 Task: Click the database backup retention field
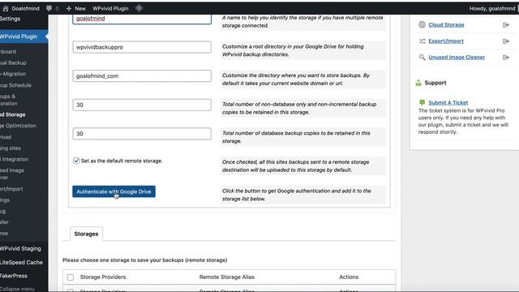142,134
